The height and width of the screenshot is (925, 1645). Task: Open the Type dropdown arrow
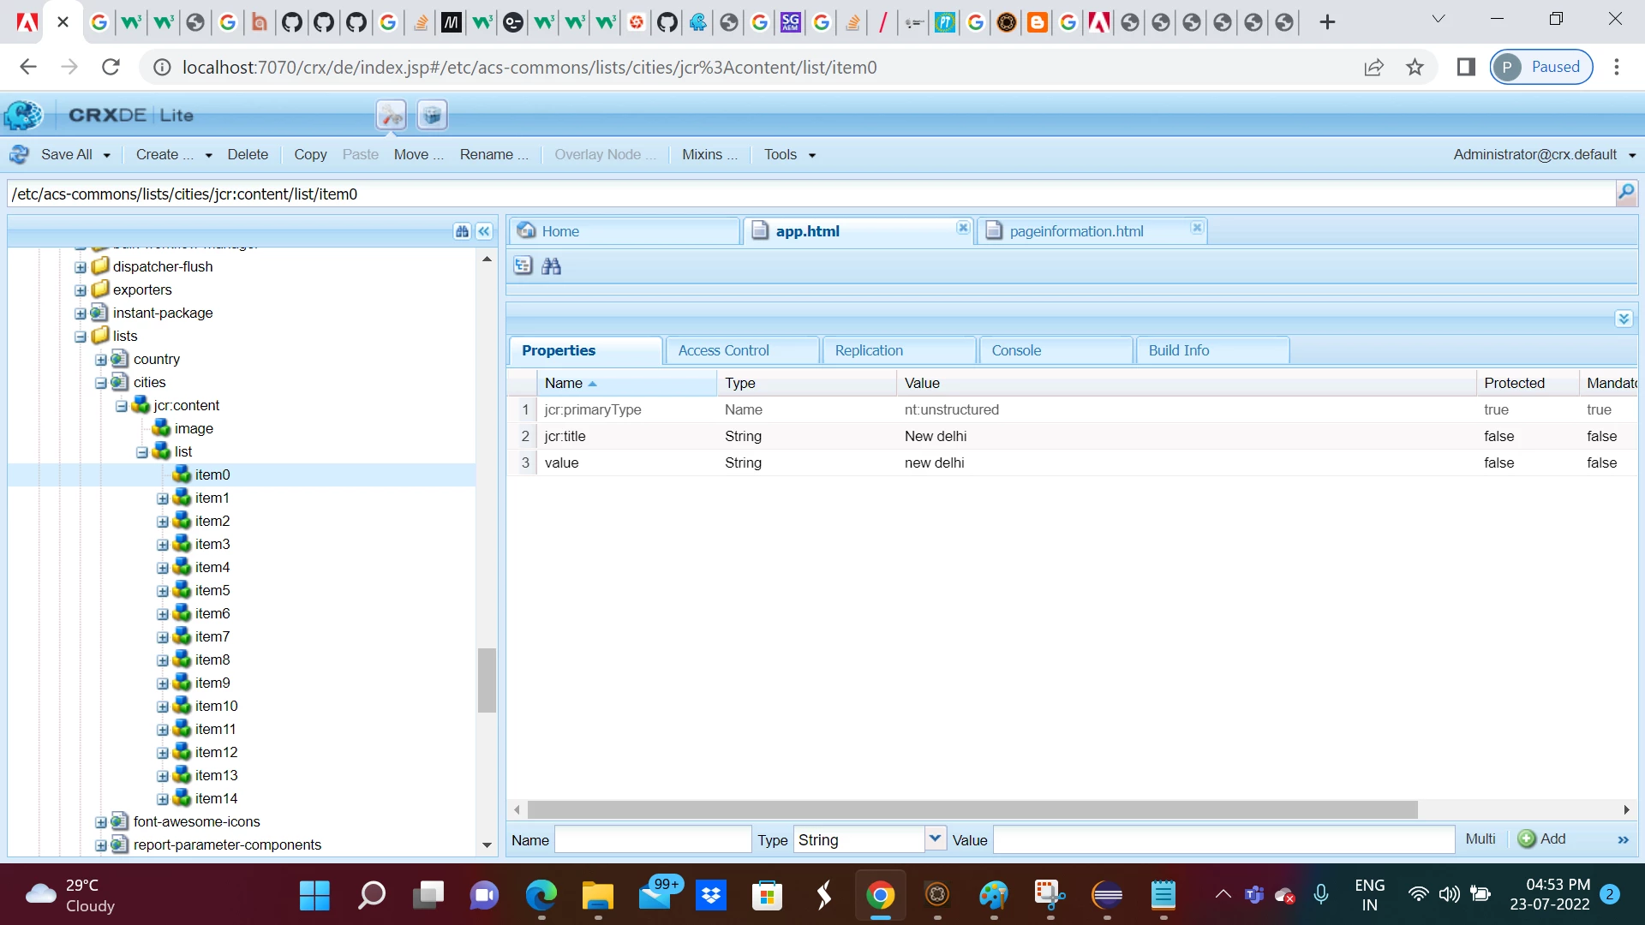point(935,839)
